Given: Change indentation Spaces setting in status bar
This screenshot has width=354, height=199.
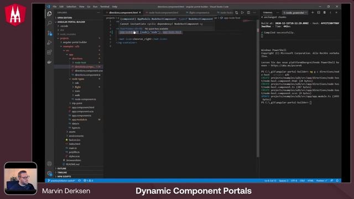Looking at the screenshot, I should (x=284, y=181).
